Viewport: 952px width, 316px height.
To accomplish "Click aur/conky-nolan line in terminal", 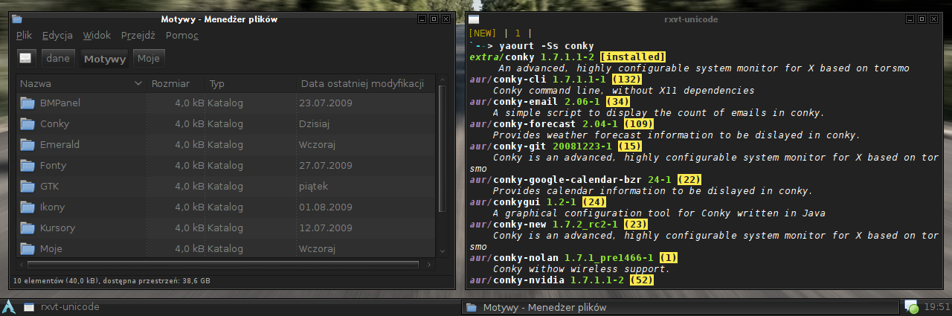I will click(574, 258).
